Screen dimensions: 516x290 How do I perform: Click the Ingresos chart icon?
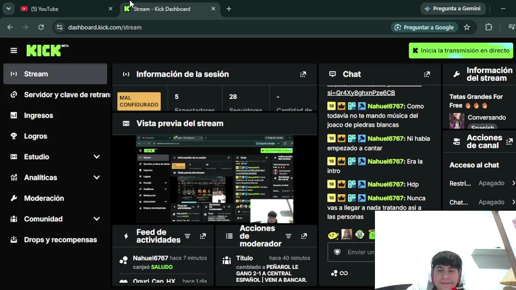(x=14, y=116)
